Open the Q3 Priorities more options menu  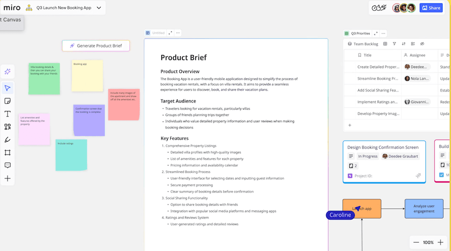click(x=384, y=33)
